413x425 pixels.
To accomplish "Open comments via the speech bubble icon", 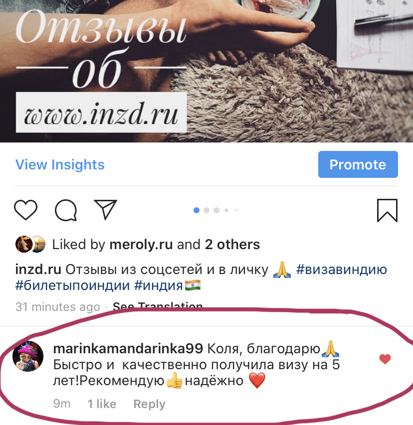I will (66, 210).
